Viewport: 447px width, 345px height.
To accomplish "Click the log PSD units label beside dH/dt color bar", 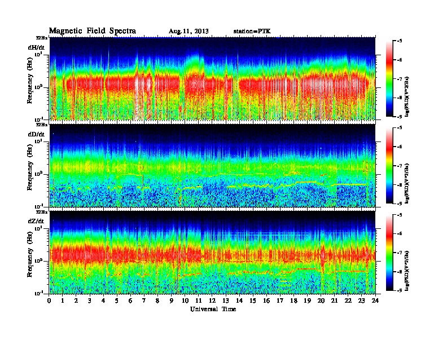I will (x=407, y=96).
